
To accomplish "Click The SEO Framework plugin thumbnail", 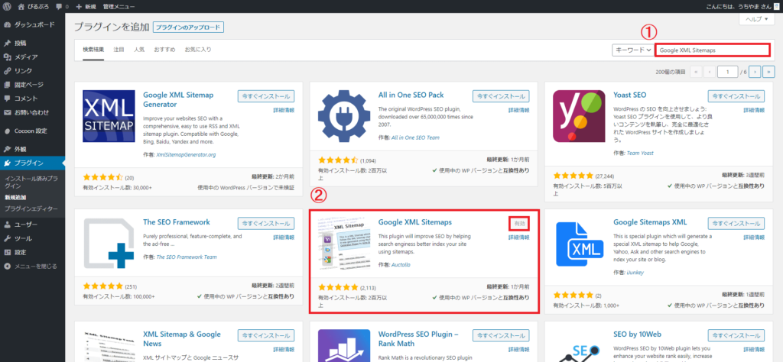I will point(109,244).
